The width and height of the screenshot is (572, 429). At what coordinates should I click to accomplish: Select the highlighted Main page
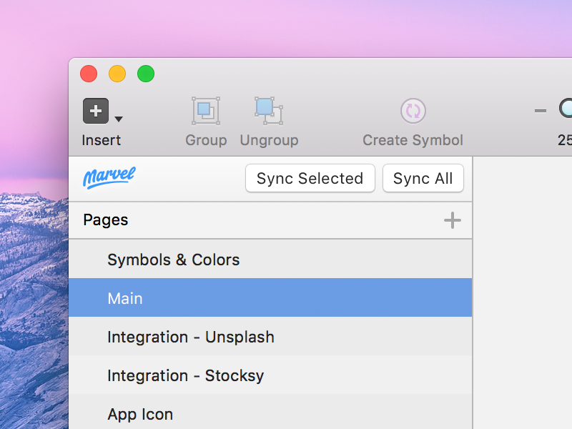(x=125, y=298)
